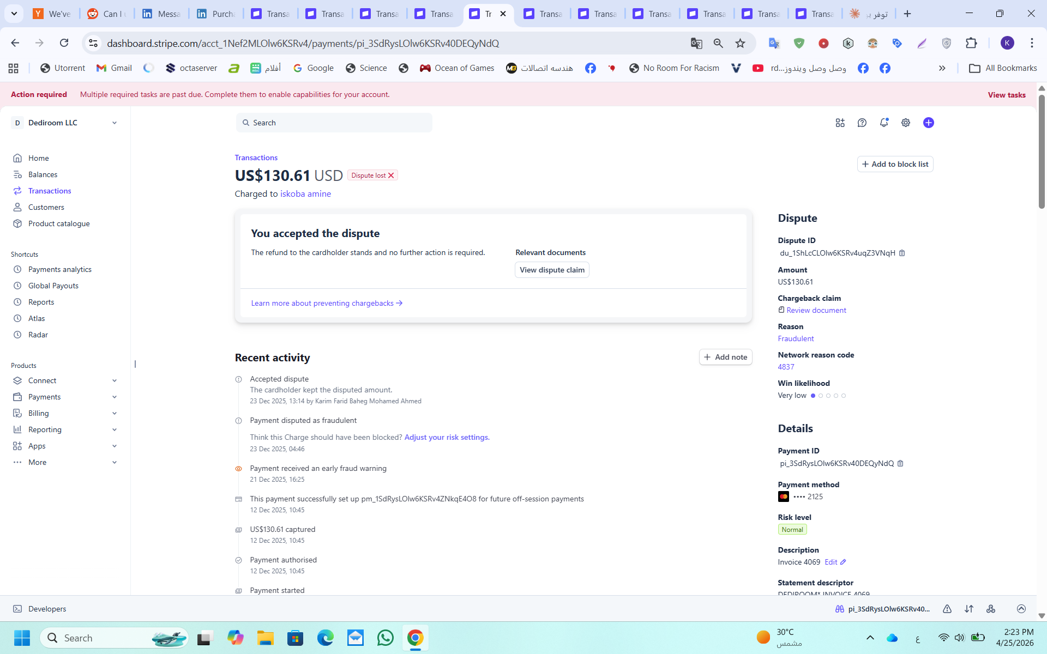Show more bookmarks with the double chevron
The height and width of the screenshot is (654, 1047).
[942, 68]
